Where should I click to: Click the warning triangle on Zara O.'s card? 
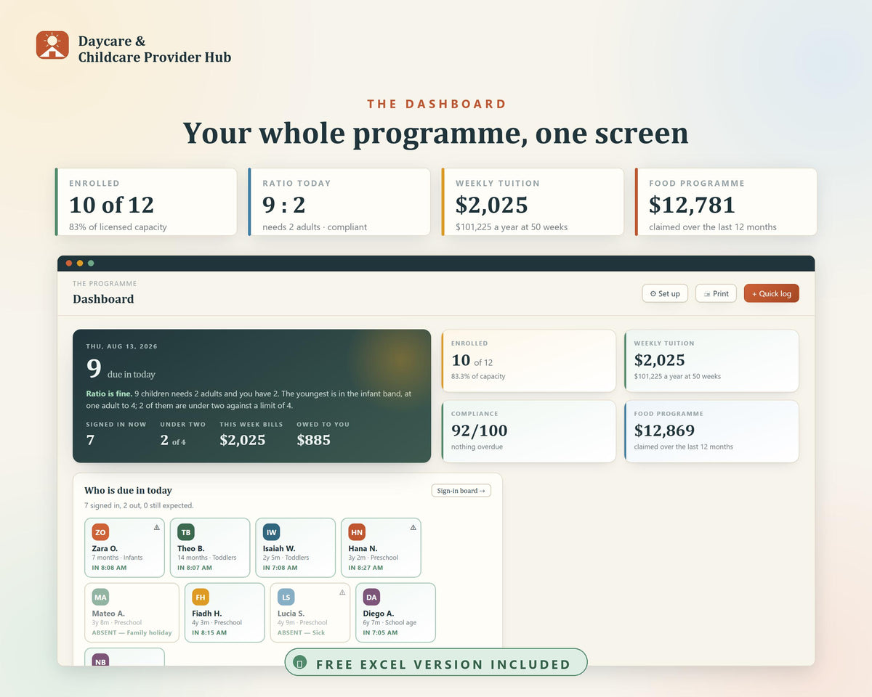click(157, 527)
